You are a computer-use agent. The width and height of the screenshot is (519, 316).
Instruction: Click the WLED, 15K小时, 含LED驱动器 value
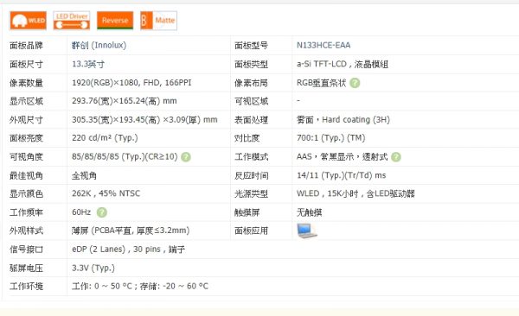[x=356, y=193]
